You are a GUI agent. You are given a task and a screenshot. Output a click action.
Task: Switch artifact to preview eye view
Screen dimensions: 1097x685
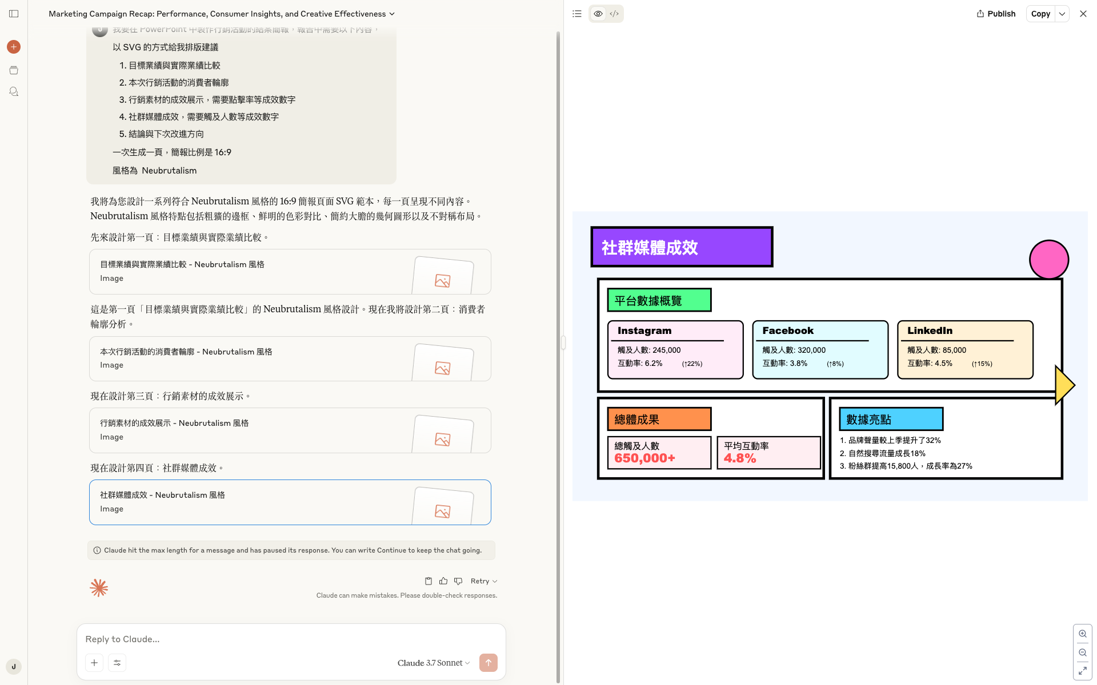pos(598,14)
